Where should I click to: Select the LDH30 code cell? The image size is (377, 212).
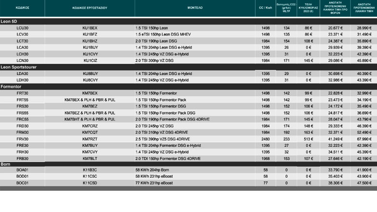(22, 80)
